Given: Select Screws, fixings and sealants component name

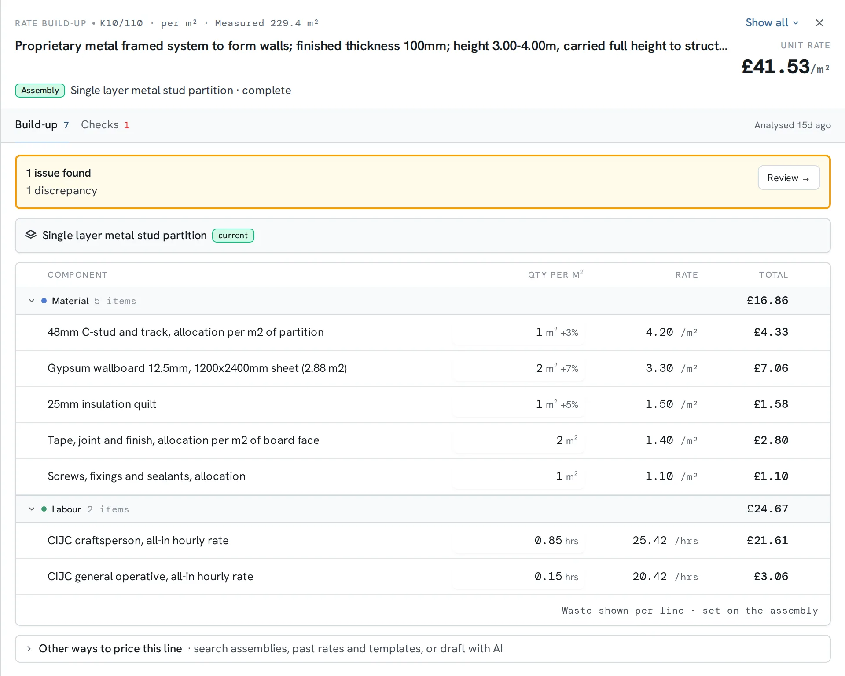Looking at the screenshot, I should [x=147, y=476].
